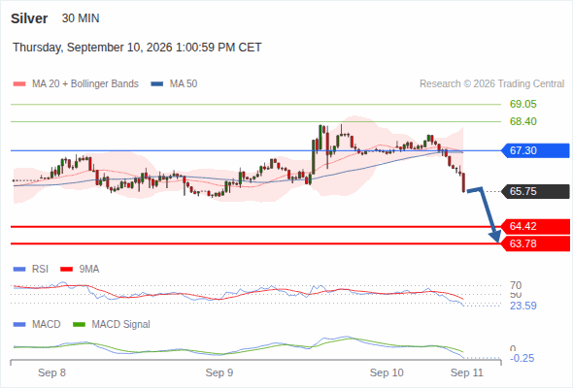573x388 pixels.
Task: Click the '9MA' legend label
Action: (89, 270)
